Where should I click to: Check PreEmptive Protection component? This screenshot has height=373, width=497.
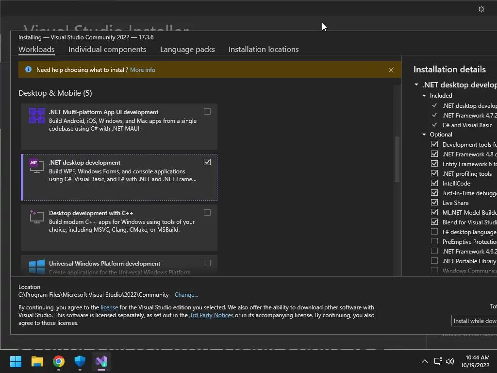coord(434,241)
